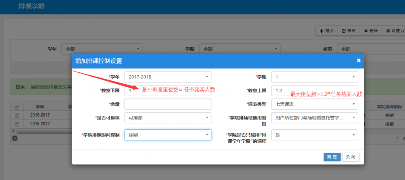Image resolution: width=405 pixels, height=180 pixels.
Task: Click the 确定 confirm button
Action: coord(332,157)
